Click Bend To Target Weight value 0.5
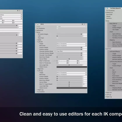 85,84
